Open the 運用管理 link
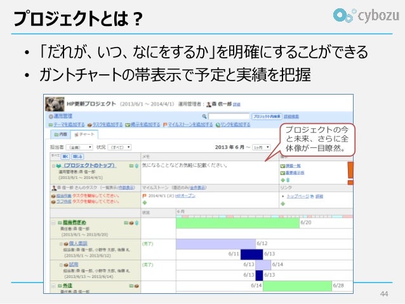This screenshot has width=405, height=304. point(63,116)
